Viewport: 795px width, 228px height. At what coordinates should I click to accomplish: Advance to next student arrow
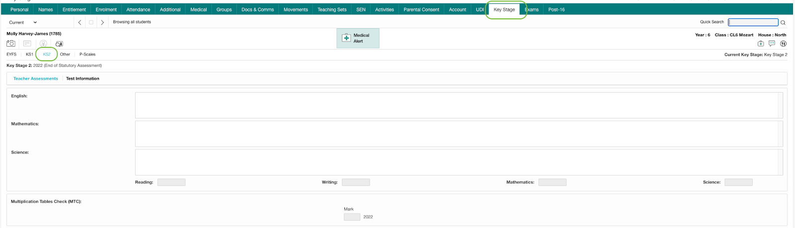tap(102, 22)
